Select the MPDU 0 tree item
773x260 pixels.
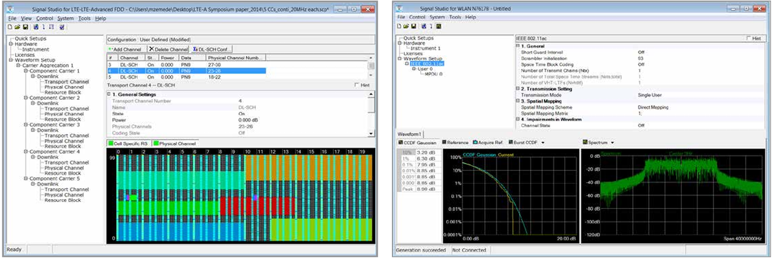point(434,74)
